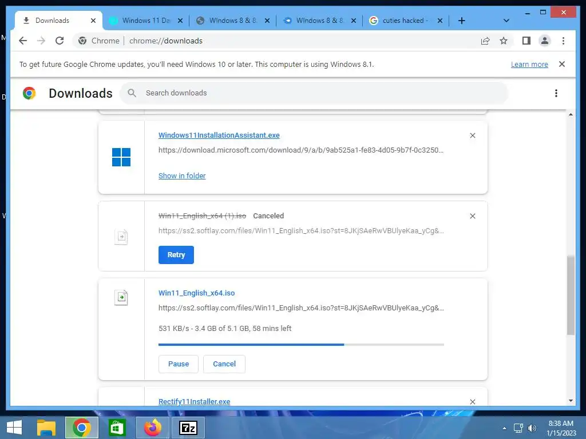Open 7-Zip from the taskbar
586x439 pixels.
pyautogui.click(x=188, y=428)
